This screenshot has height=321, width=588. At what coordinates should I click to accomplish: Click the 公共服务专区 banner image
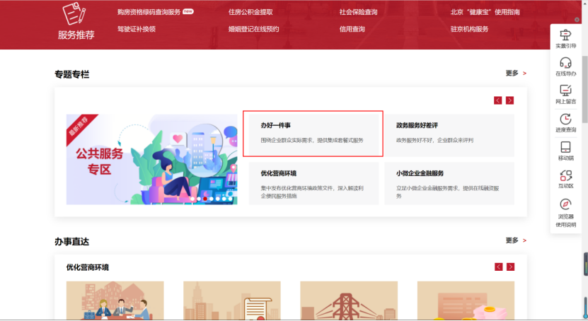click(x=151, y=159)
